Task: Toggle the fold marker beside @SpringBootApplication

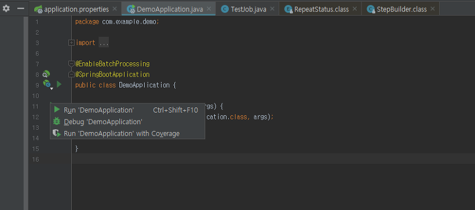Action: tap(71, 74)
